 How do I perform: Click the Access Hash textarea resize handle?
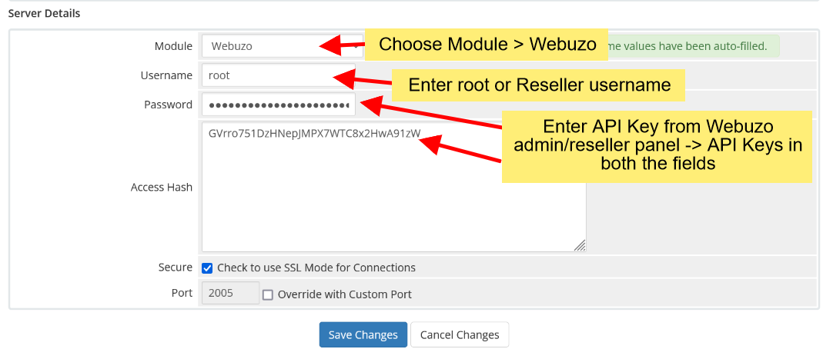coord(580,245)
